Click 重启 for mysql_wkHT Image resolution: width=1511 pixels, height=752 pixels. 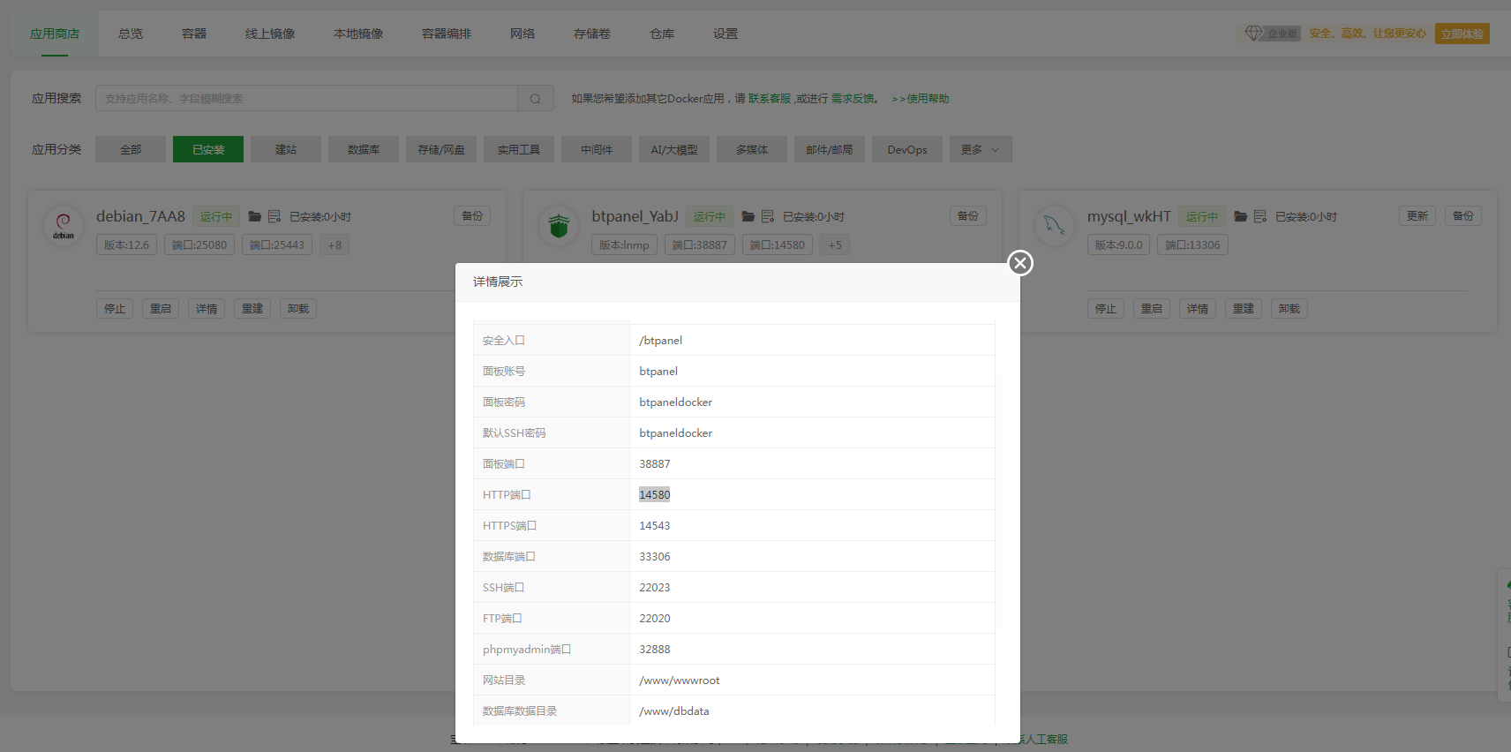click(1152, 309)
